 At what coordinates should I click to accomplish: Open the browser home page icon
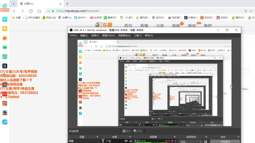[x=39, y=11]
